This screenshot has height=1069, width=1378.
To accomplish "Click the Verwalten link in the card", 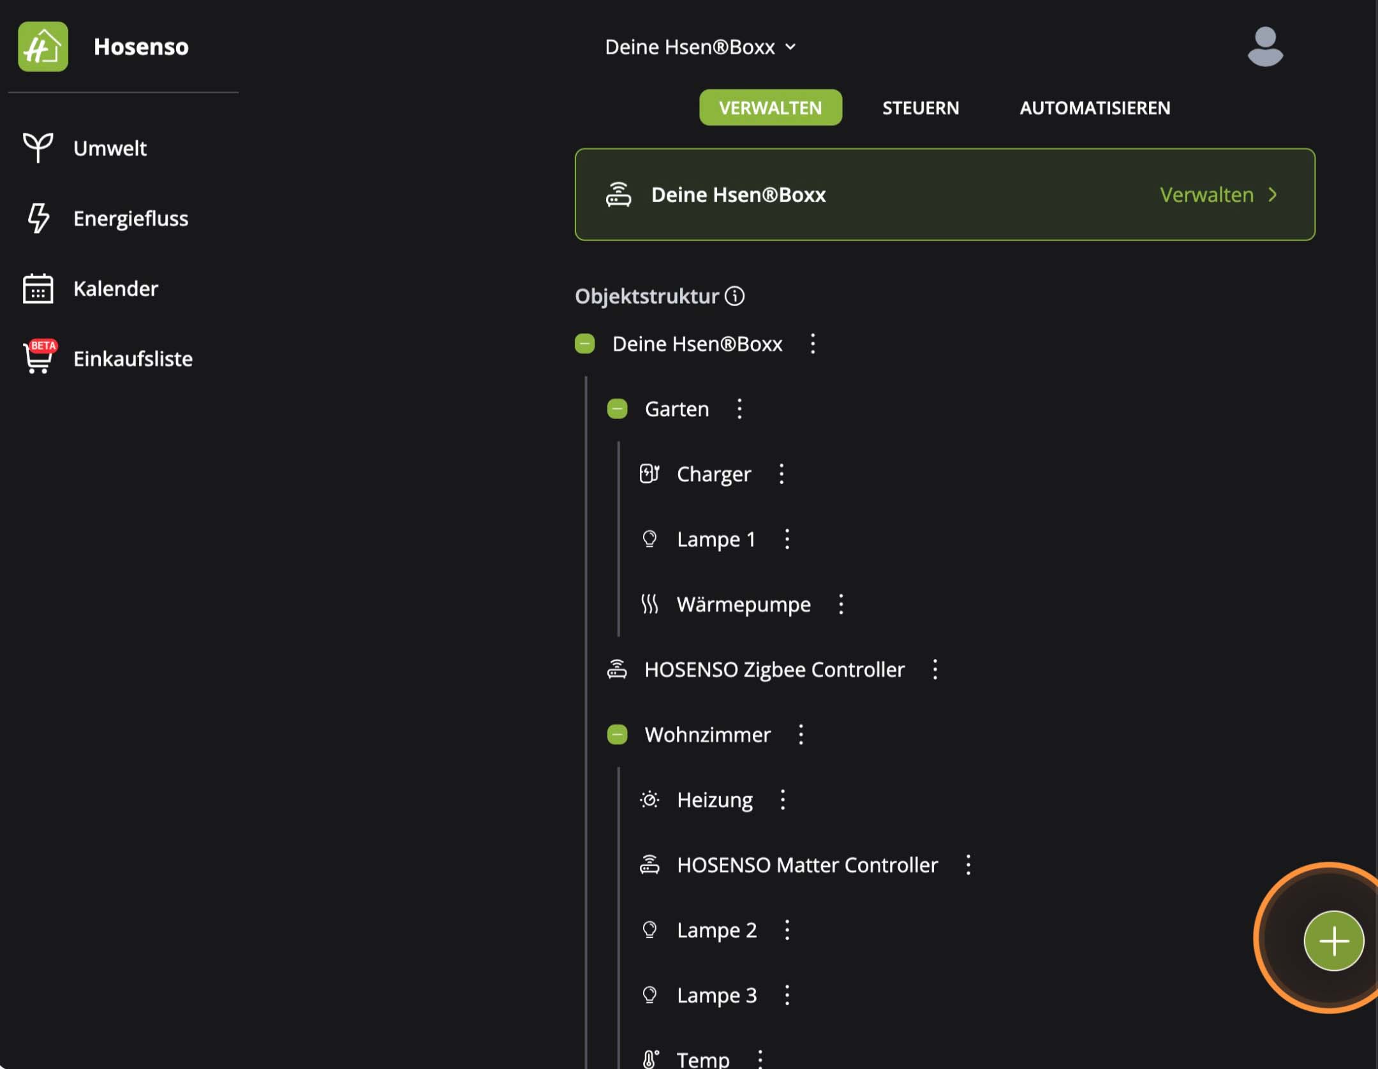I will tap(1217, 195).
